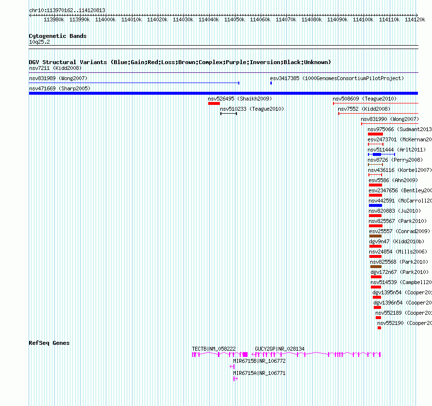The image size is (432, 406).
Task: Select the nsv471669 (Sharp2005) label
Action: pyautogui.click(x=60, y=88)
